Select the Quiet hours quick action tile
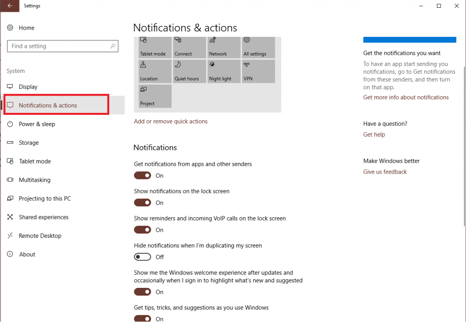The width and height of the screenshot is (466, 322). pos(190,72)
